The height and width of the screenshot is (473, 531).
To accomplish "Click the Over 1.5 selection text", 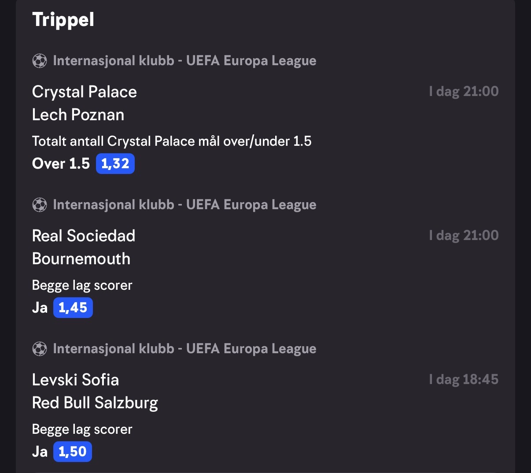I will point(61,164).
